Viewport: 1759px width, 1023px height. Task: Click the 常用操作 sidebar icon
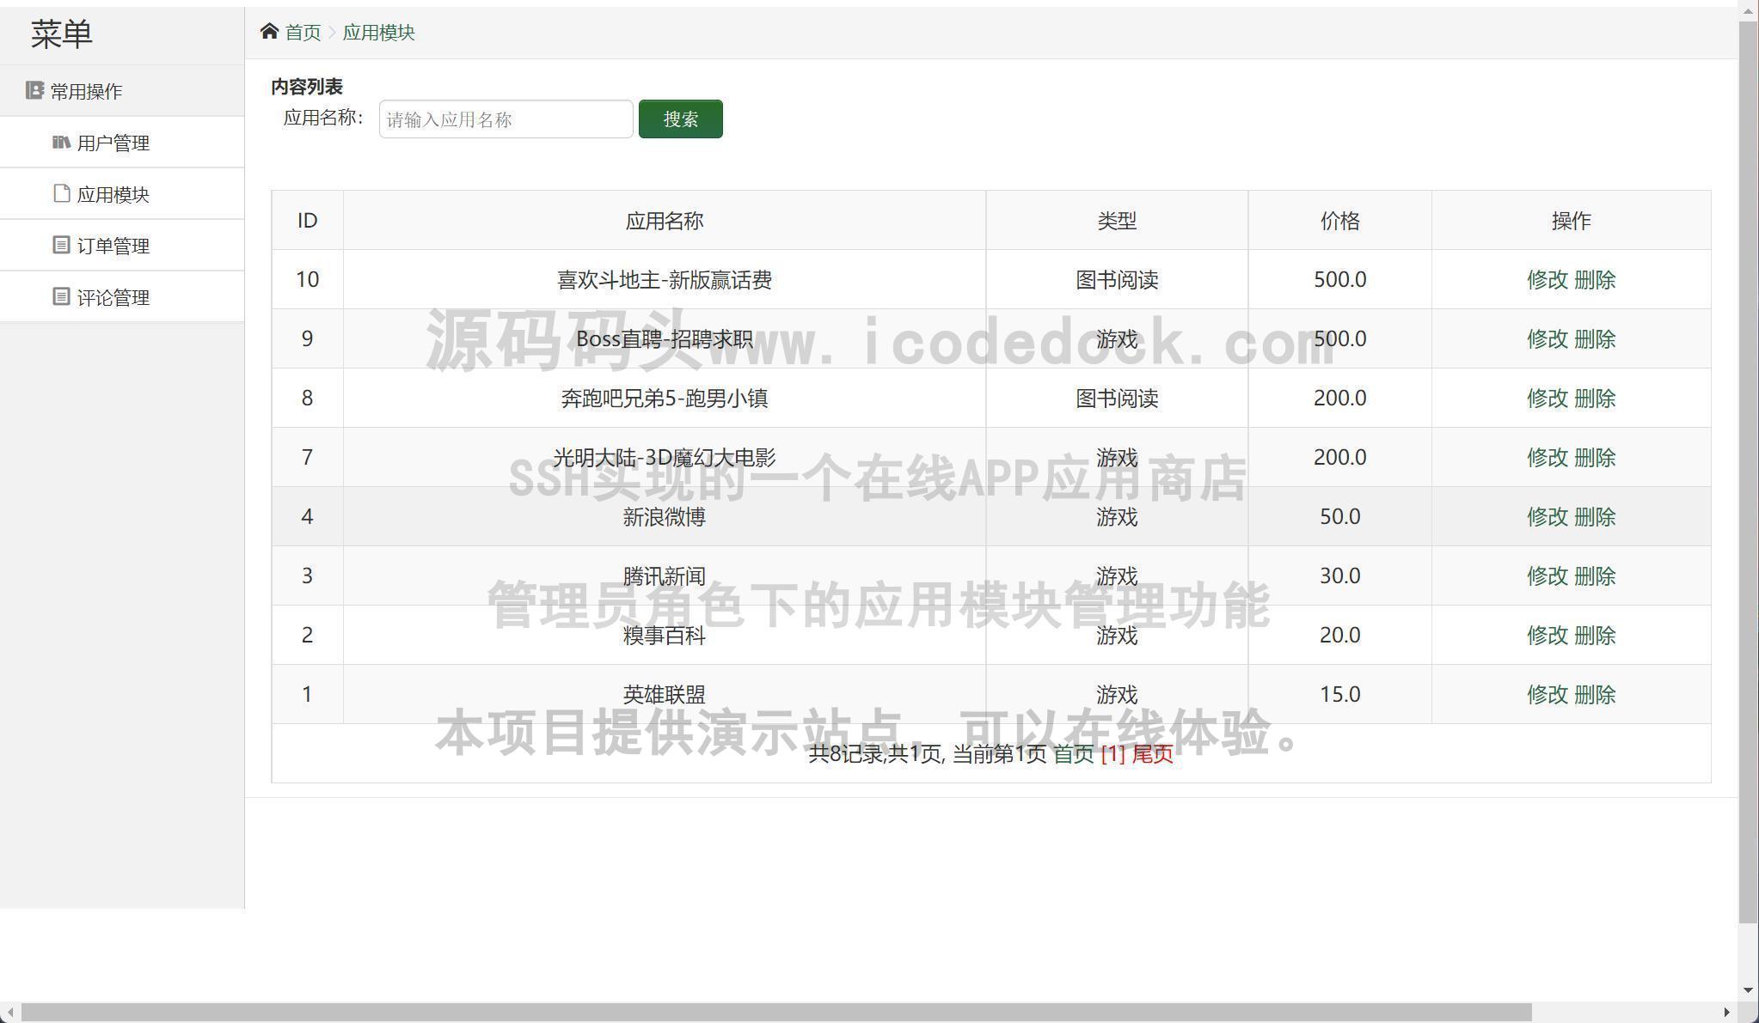[34, 89]
